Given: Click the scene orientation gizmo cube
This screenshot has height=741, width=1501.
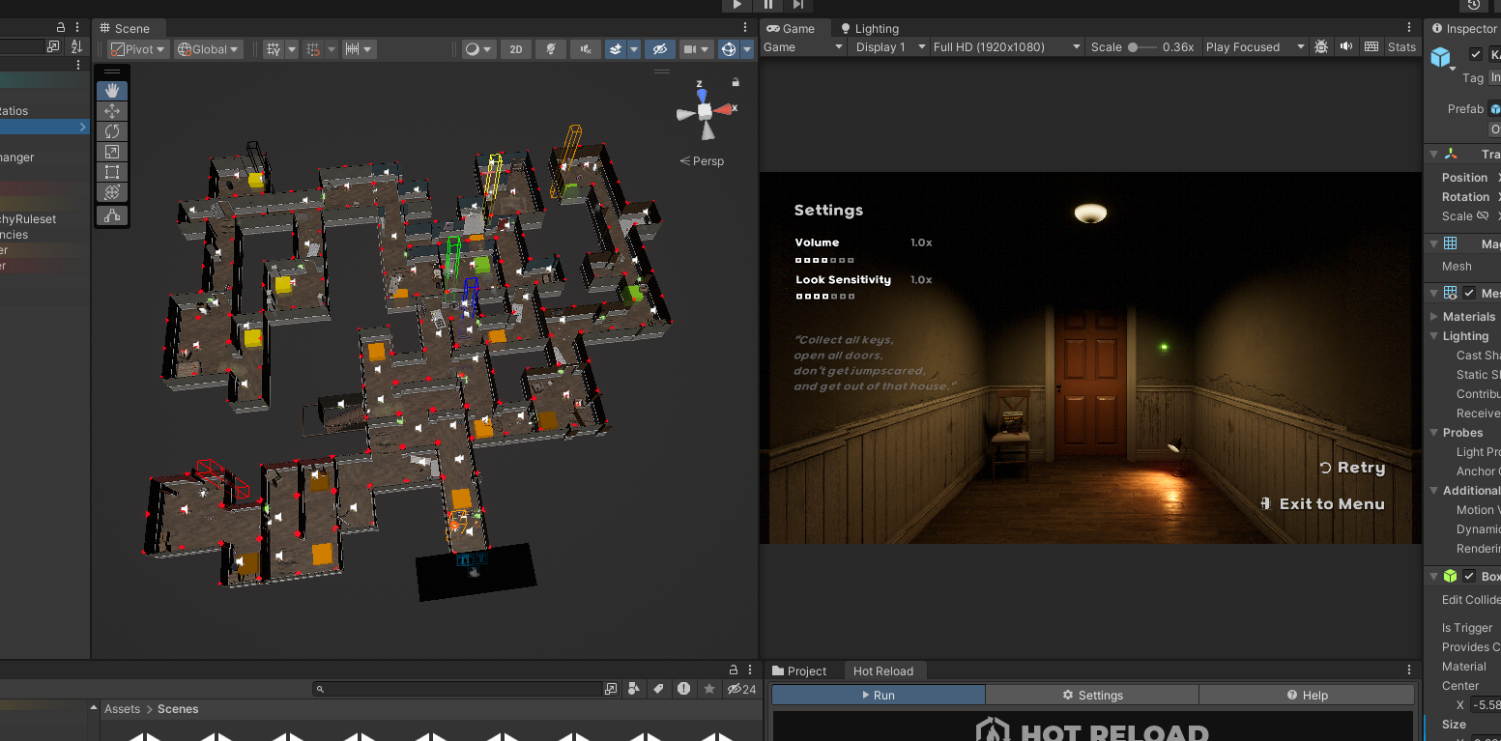Looking at the screenshot, I should coord(706,110).
